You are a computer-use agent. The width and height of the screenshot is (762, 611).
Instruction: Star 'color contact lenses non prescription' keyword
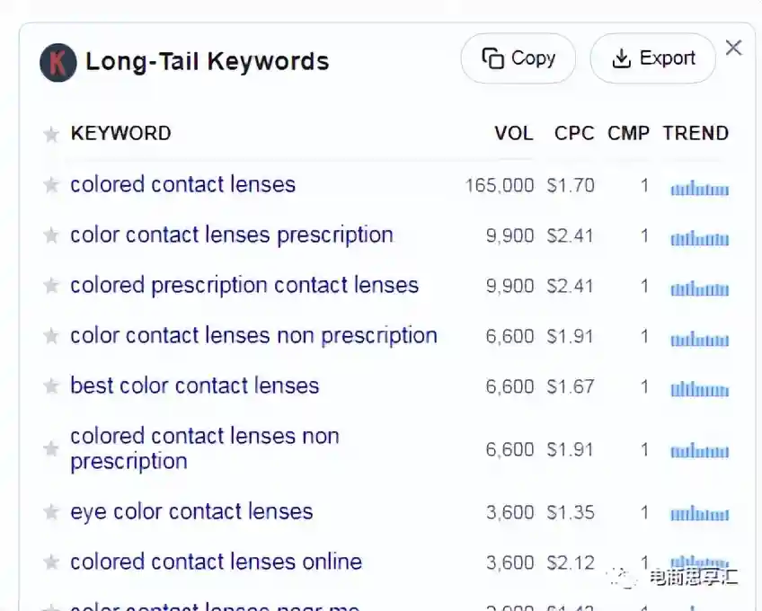click(51, 336)
